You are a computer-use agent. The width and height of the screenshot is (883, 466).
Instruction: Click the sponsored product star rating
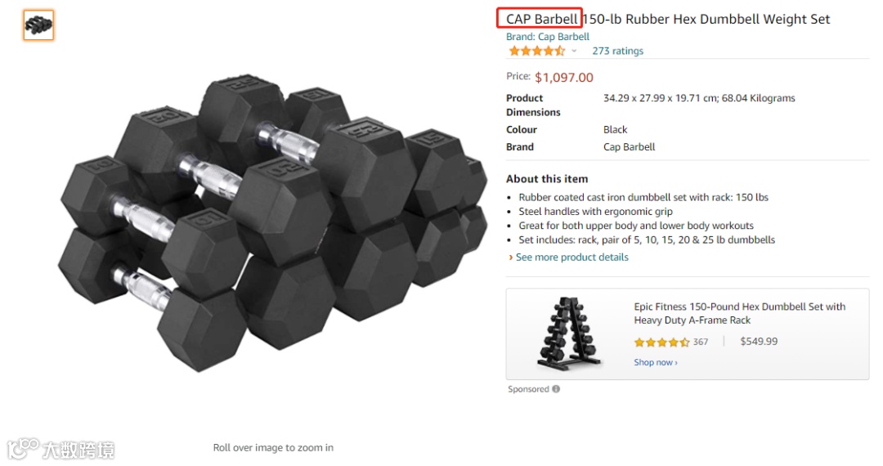[661, 343]
